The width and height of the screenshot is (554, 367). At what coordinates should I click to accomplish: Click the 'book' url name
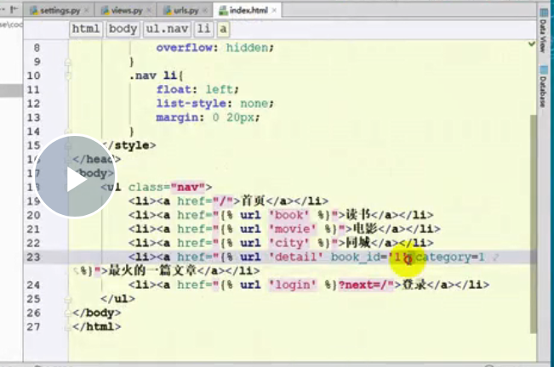click(289, 216)
